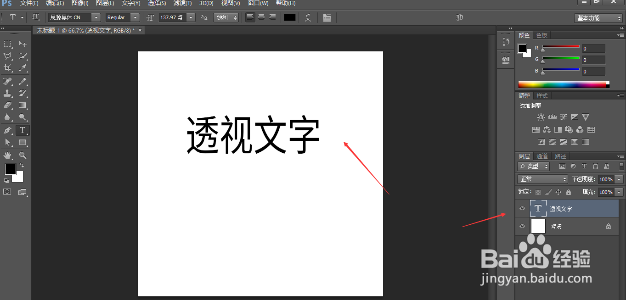Select the Eyedropper tool
Image resolution: width=626 pixels, height=300 pixels.
pos(23,68)
